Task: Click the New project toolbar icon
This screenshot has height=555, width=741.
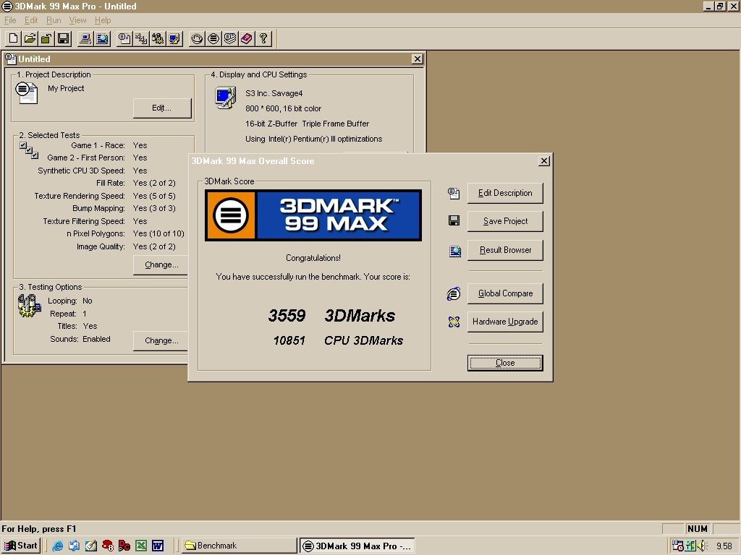Action: pos(14,39)
